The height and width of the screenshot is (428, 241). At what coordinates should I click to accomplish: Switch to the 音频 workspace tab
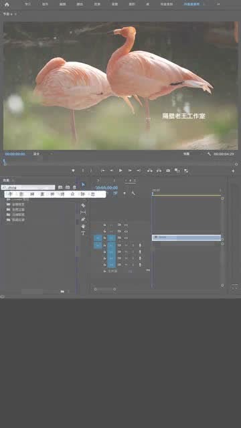click(x=114, y=5)
